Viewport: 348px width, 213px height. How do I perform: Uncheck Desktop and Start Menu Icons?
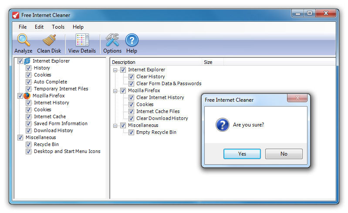28,151
